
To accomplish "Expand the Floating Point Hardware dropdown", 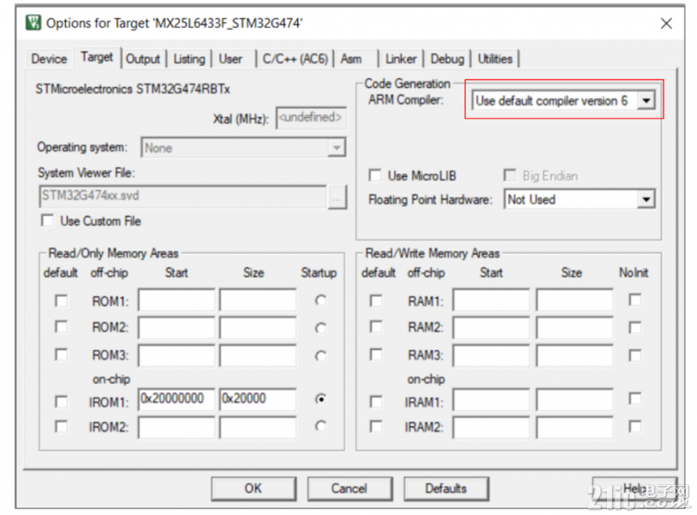I will (646, 200).
